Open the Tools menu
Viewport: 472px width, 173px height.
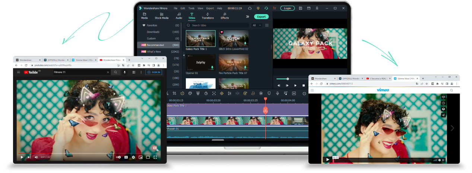191,8
